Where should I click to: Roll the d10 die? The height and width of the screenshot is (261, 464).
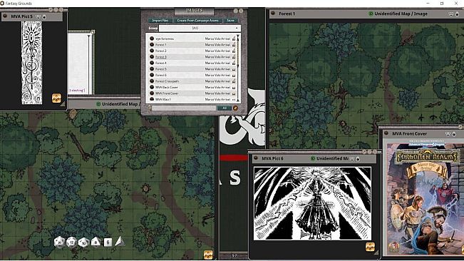83,242
